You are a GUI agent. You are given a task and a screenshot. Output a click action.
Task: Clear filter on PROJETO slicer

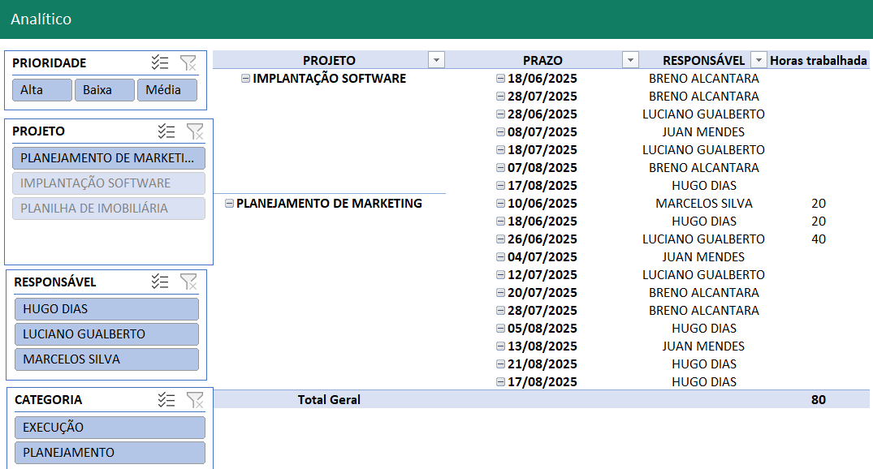tap(194, 131)
